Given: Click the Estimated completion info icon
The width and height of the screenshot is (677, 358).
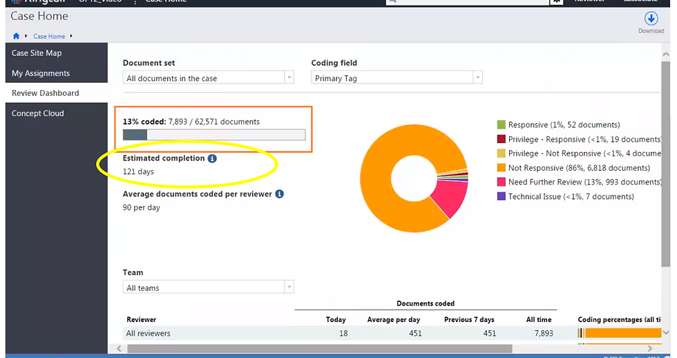Looking at the screenshot, I should coord(212,158).
